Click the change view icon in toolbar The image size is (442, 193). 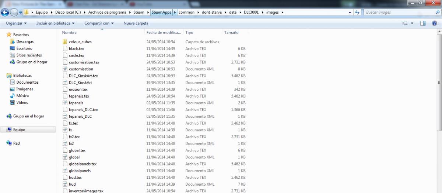(405, 23)
